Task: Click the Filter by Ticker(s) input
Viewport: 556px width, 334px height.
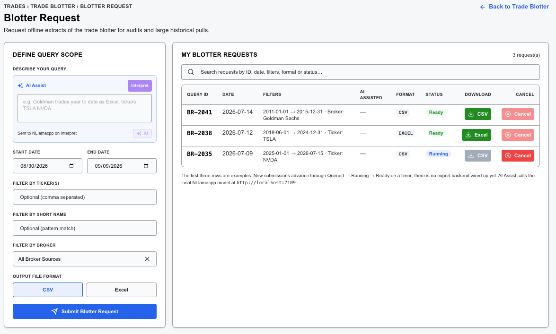Action: point(84,197)
